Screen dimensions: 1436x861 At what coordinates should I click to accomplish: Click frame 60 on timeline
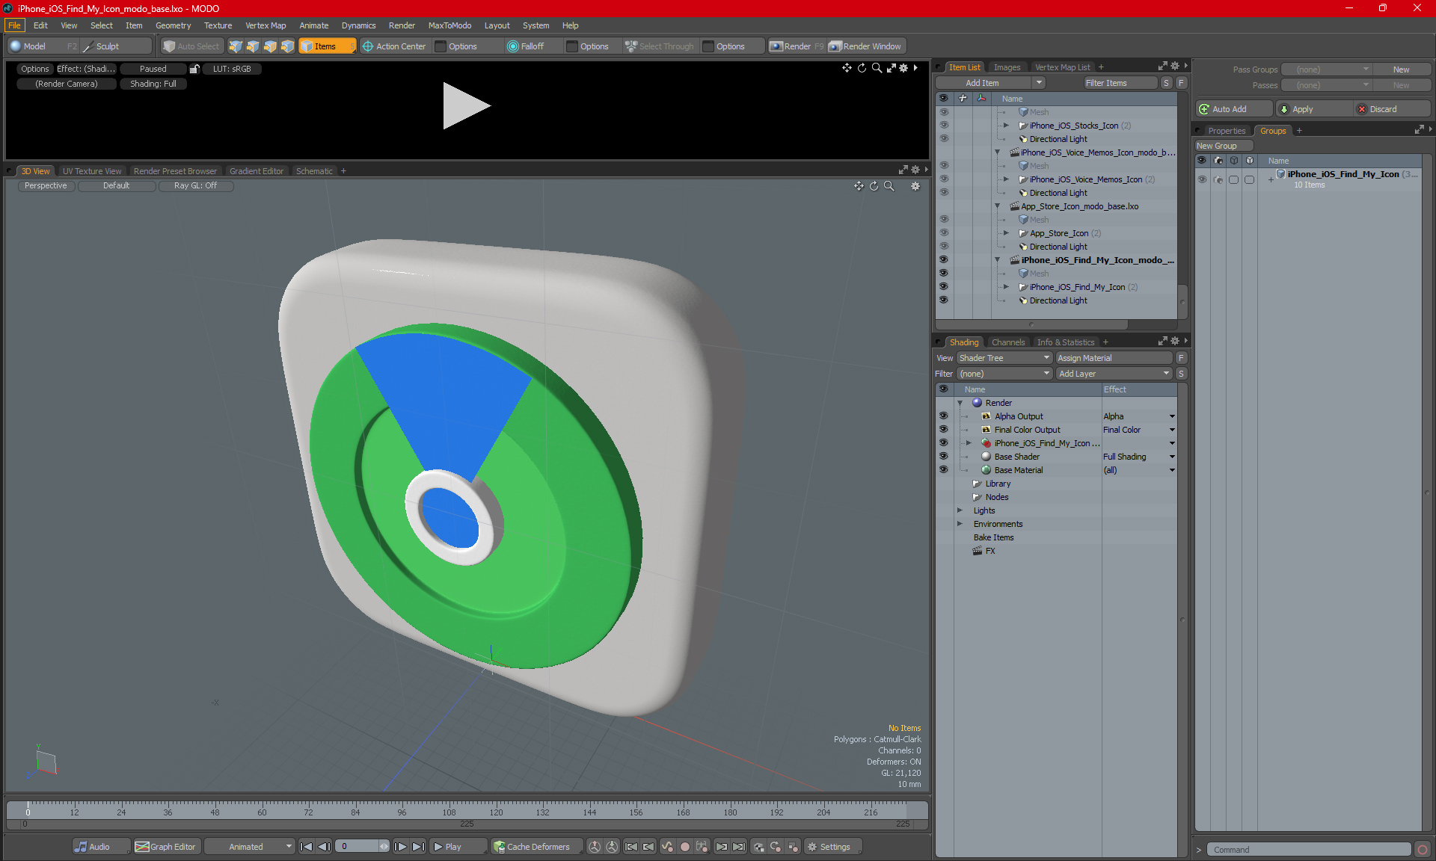point(262,812)
